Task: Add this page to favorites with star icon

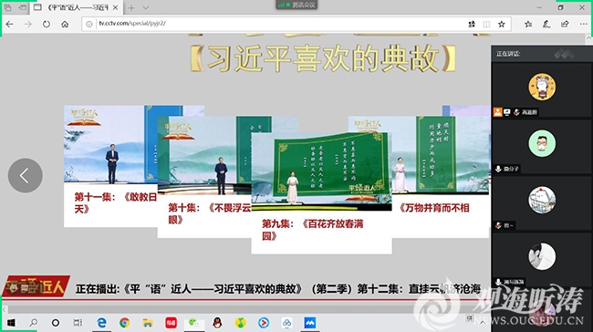Action: tap(502, 25)
